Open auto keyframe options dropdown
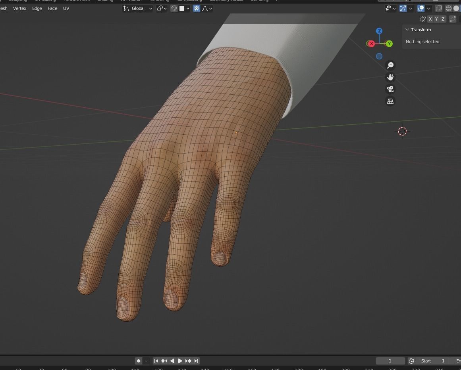 coord(146,360)
